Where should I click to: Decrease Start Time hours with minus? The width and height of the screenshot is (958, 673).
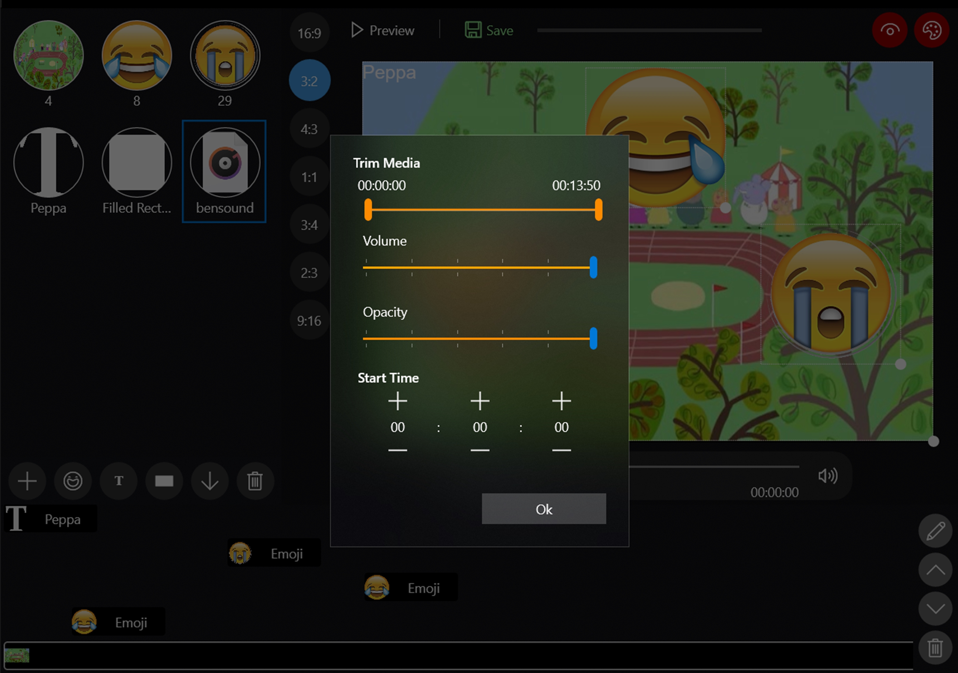pos(397,450)
